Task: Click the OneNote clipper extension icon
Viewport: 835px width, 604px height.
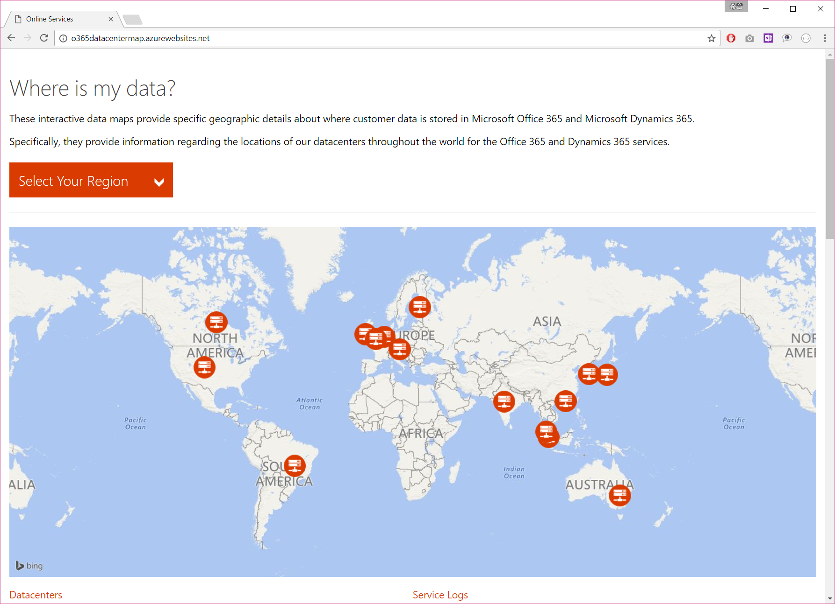Action: pos(768,38)
